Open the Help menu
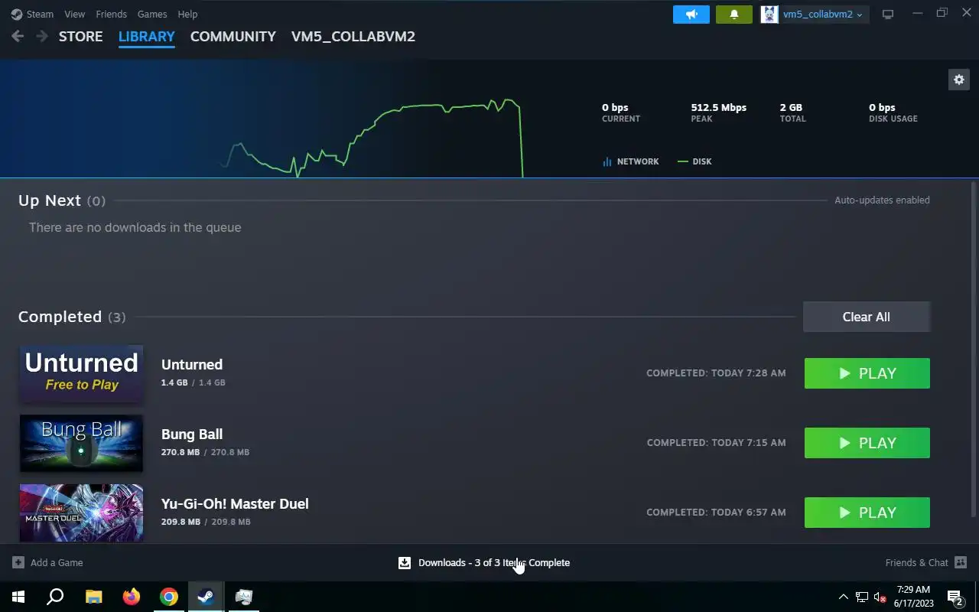The image size is (979, 612). point(187,14)
